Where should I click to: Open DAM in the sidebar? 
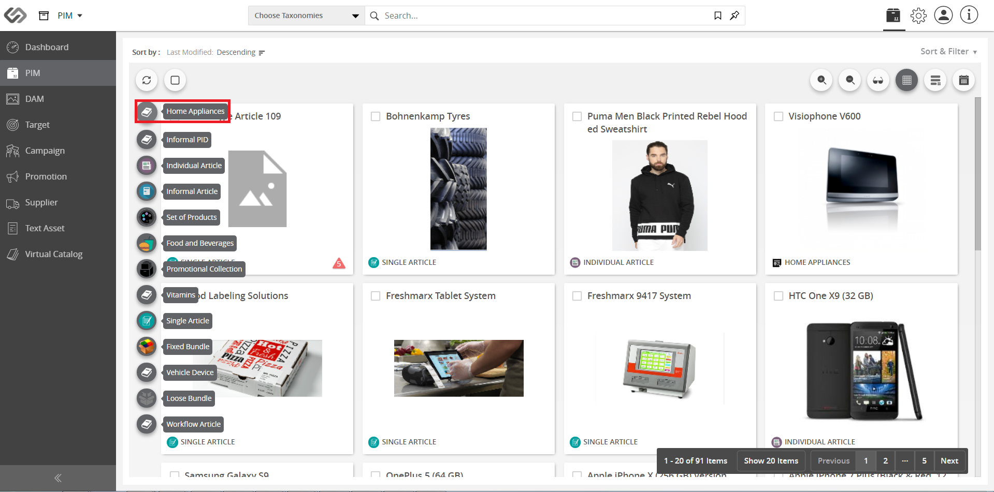pyautogui.click(x=58, y=99)
